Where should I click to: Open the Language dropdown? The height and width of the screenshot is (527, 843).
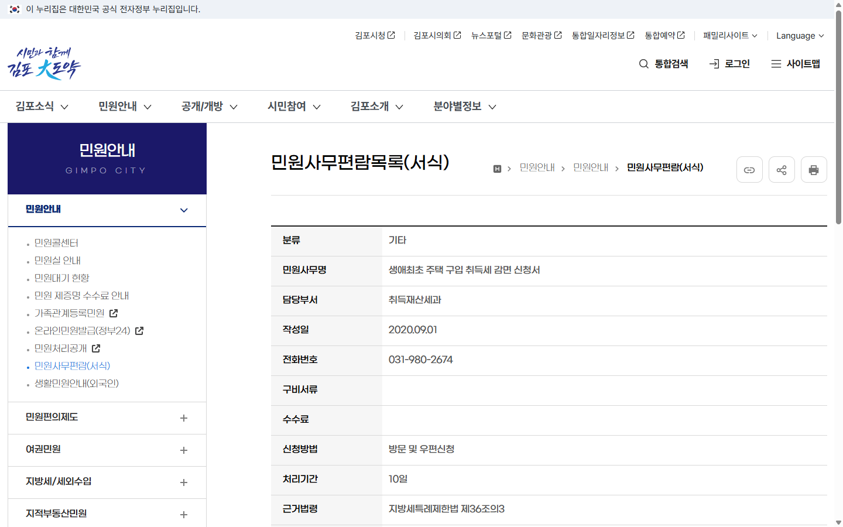[800, 36]
